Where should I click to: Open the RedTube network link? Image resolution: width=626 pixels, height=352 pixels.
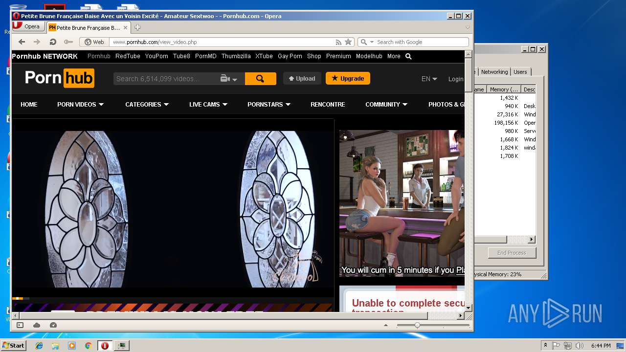(128, 56)
